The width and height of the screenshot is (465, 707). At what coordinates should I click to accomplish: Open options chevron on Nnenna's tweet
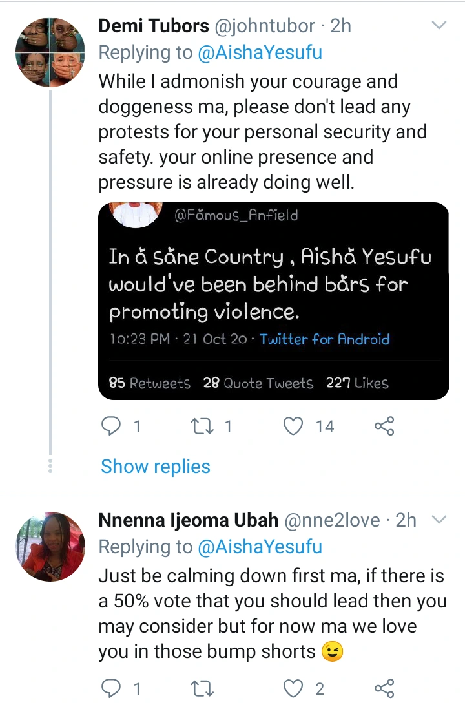coord(439,520)
